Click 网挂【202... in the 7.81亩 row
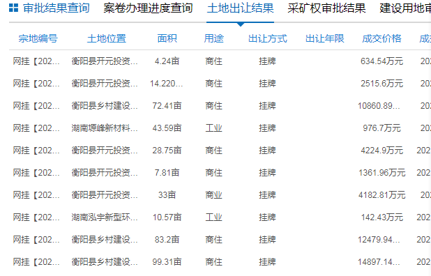Screen dimensions: 431x276 point(36,173)
